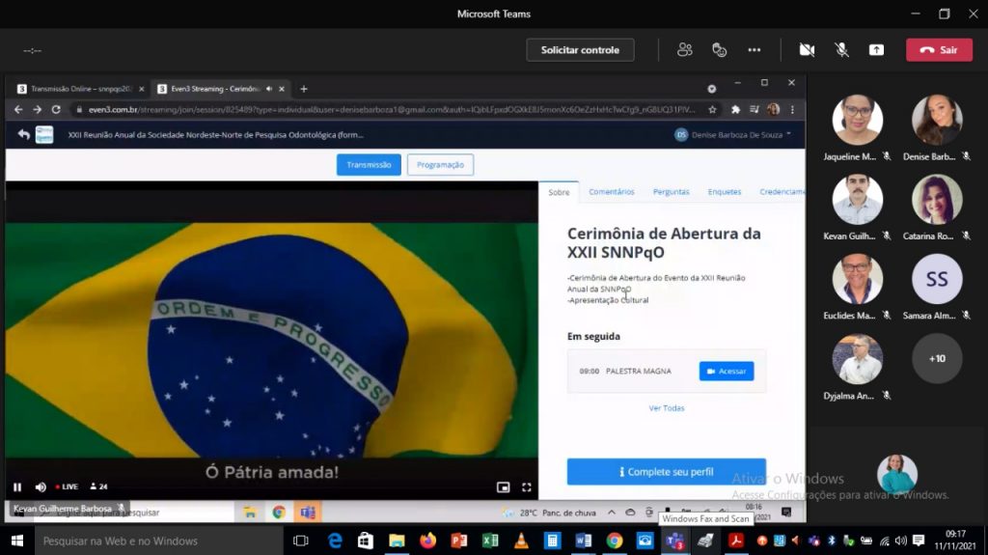Click Sair to leave the meeting
This screenshot has height=555, width=988.
click(x=939, y=50)
